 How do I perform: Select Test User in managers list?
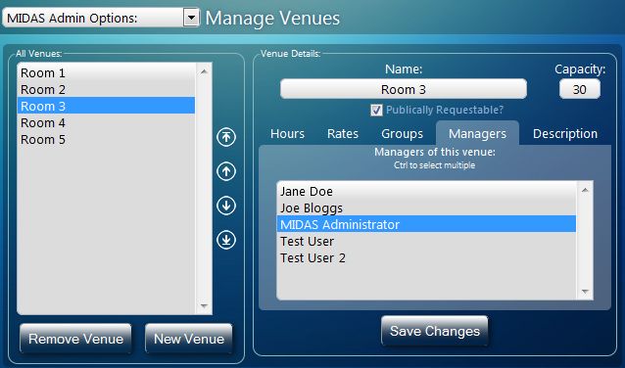tap(426, 241)
